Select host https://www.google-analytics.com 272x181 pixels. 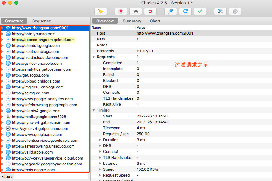tap(42, 99)
